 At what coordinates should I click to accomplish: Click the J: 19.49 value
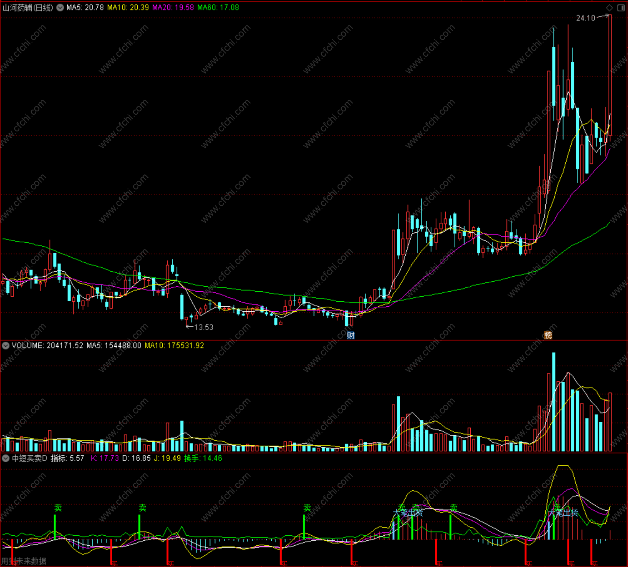point(167,458)
